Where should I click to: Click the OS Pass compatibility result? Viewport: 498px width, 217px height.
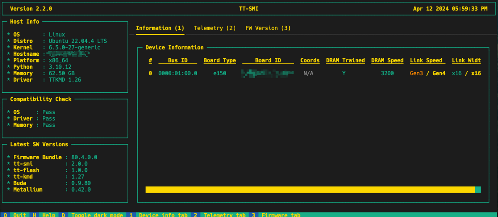click(49, 112)
